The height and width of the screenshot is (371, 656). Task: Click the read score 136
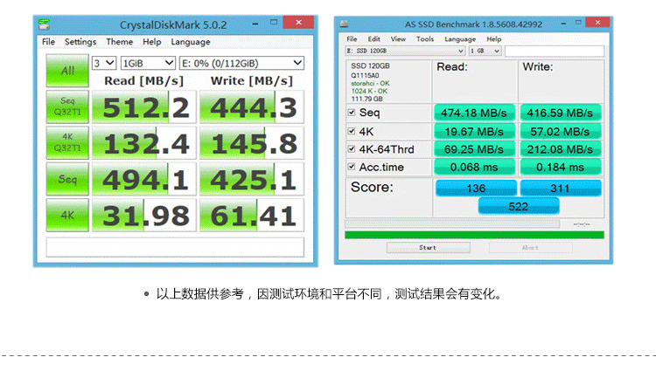point(476,189)
